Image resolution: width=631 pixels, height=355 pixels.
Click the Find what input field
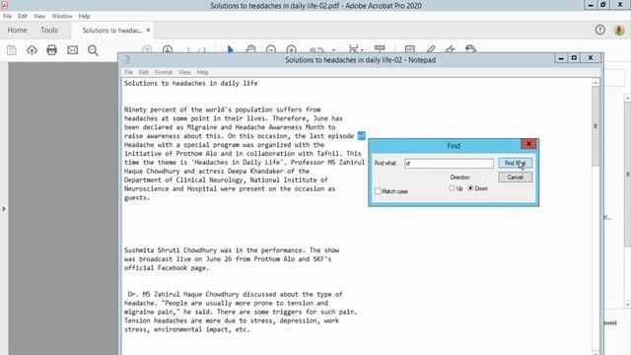coord(449,164)
